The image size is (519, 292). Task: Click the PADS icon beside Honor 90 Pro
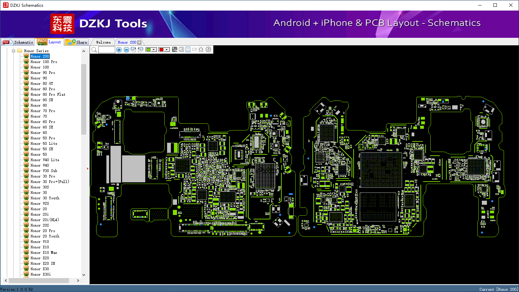coord(26,73)
